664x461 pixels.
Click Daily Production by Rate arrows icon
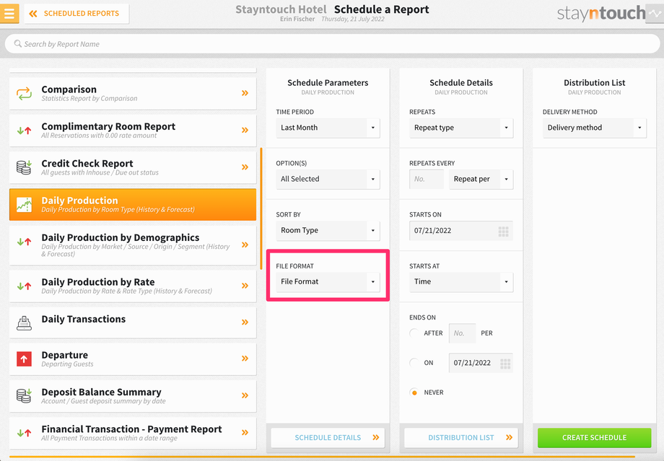point(24,286)
